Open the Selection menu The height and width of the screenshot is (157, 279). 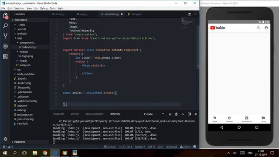pos(19,8)
